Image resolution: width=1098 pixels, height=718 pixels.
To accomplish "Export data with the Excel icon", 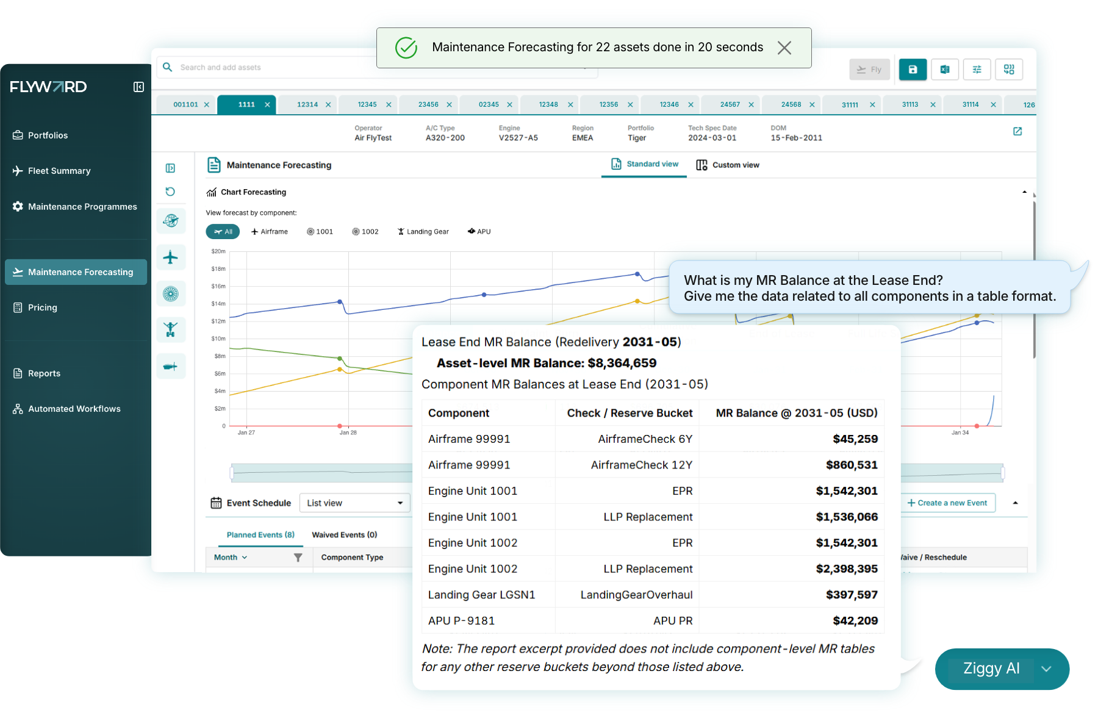I will click(x=945, y=70).
